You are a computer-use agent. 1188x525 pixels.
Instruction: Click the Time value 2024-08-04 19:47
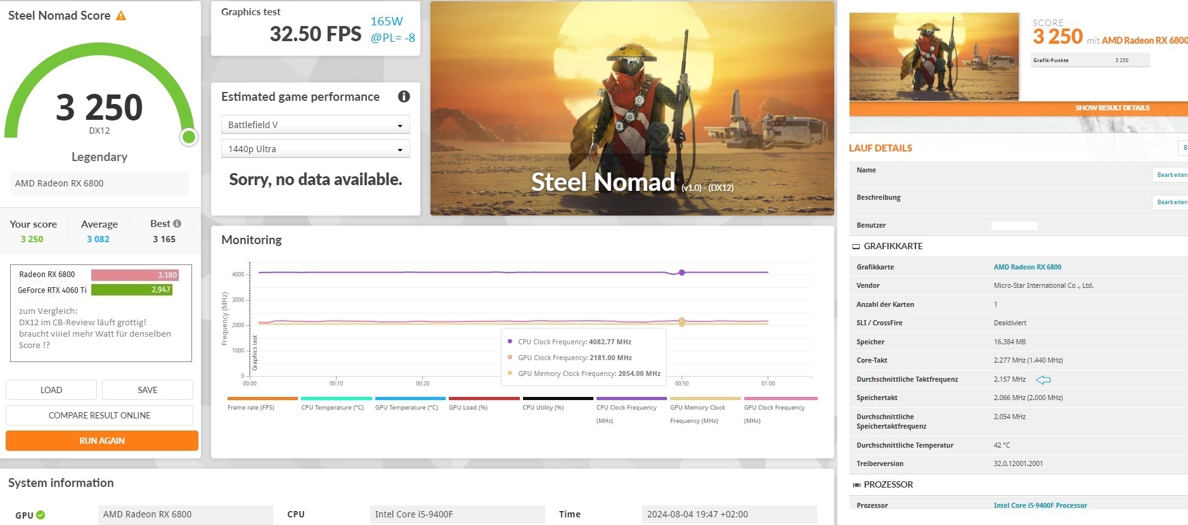click(x=729, y=514)
